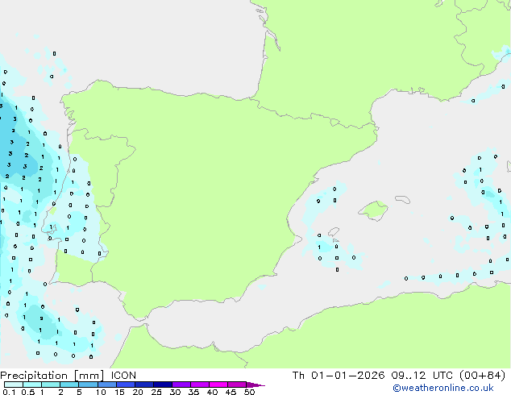The width and height of the screenshot is (511, 395).
Task: Click the legend tick label '30'
Action: 175,392
